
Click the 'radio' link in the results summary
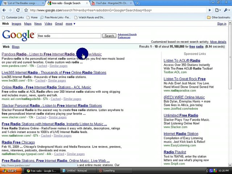(x=200, y=47)
